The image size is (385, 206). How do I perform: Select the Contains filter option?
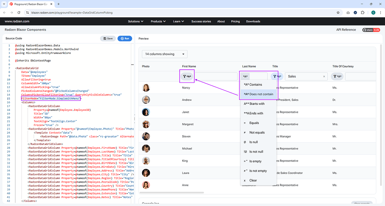[x=259, y=85]
